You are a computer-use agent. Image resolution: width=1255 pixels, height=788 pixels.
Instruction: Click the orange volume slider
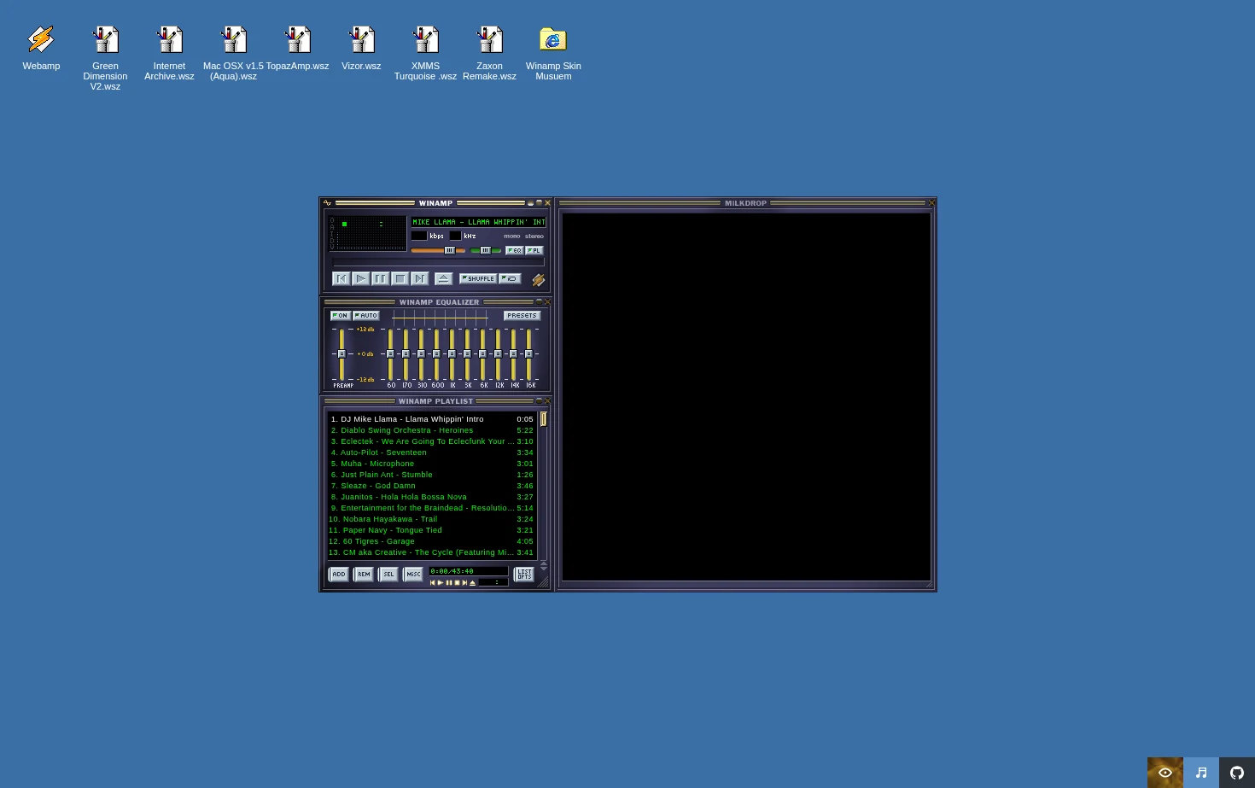pos(438,250)
